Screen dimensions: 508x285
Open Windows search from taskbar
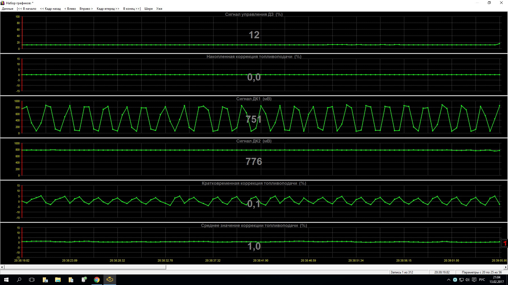[19, 280]
